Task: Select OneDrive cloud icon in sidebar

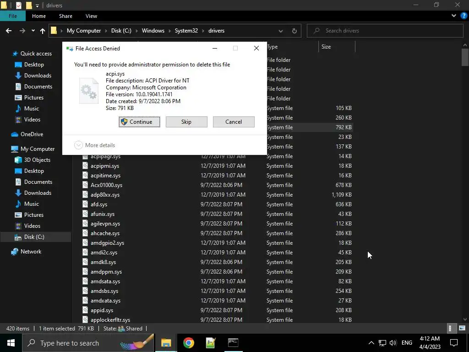Action: point(15,134)
